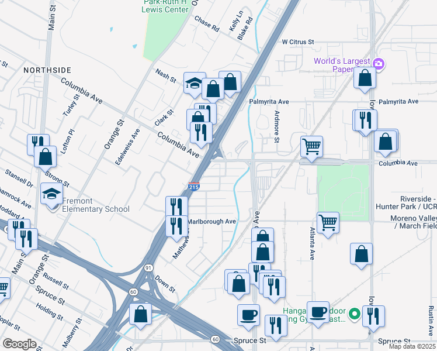Select the shopping cart marker beside Atlanta Ave

pyautogui.click(x=328, y=223)
